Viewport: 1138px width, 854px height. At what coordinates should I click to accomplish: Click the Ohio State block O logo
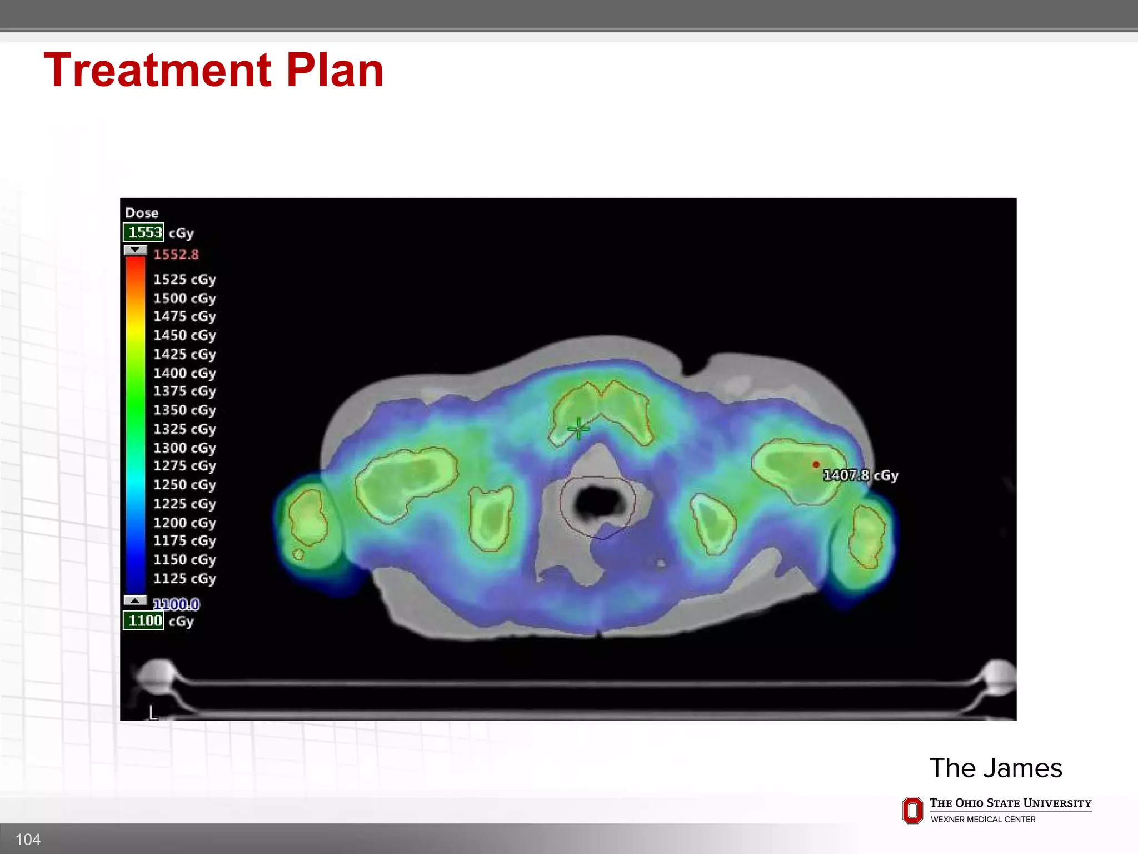pyautogui.click(x=912, y=810)
